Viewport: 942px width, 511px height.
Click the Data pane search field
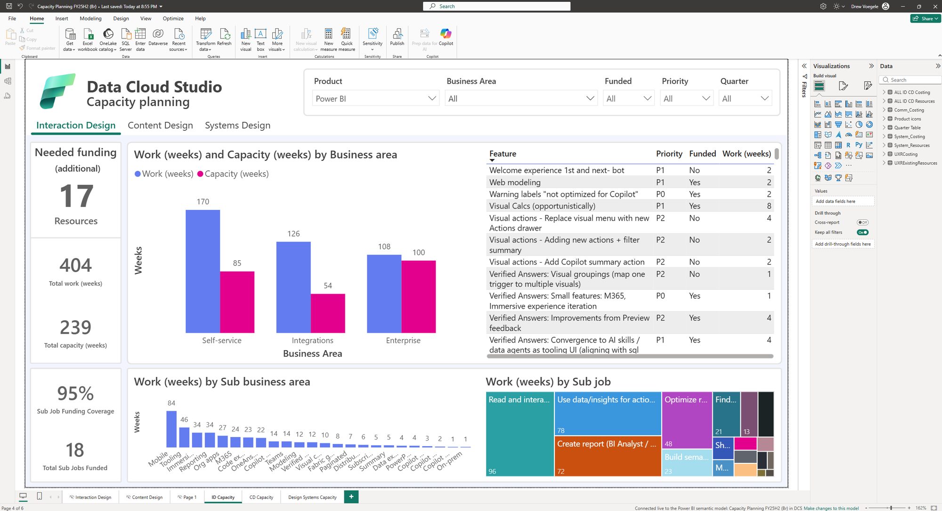[x=910, y=80]
